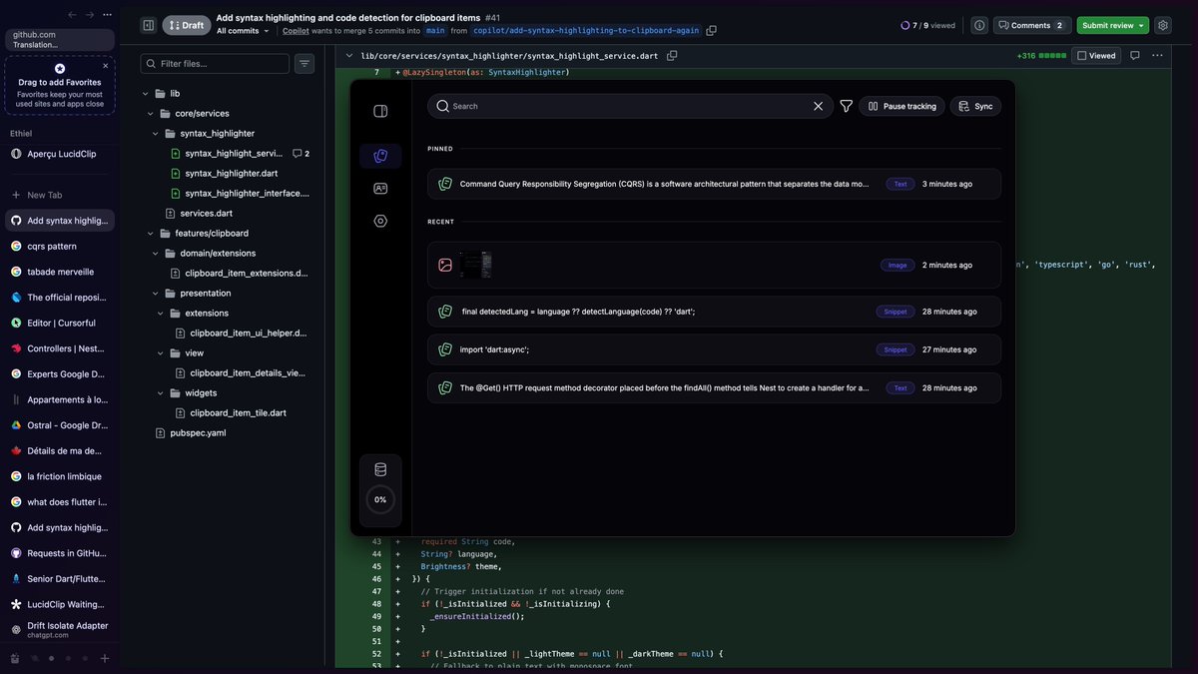Click the Draft status badge
1198x674 pixels.
tap(187, 25)
